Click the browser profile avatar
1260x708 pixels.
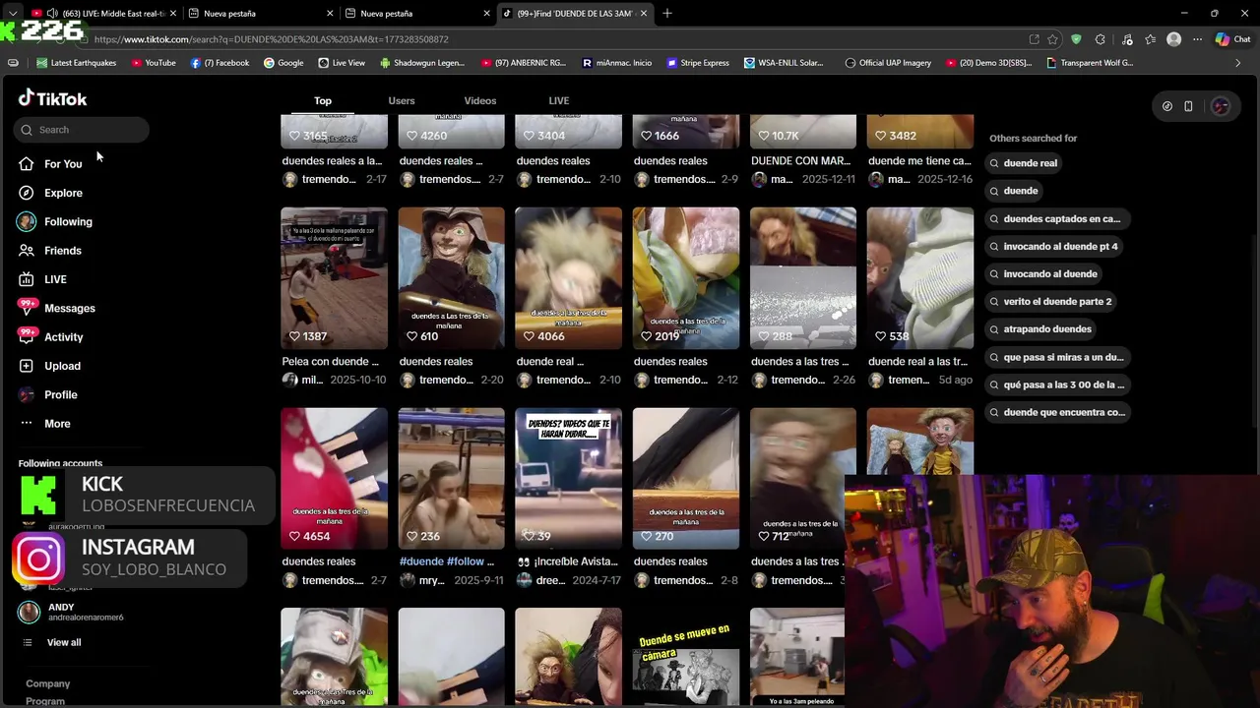(x=1173, y=39)
